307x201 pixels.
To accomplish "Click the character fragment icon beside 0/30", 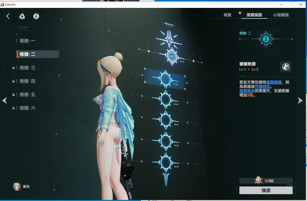I will (259, 180).
